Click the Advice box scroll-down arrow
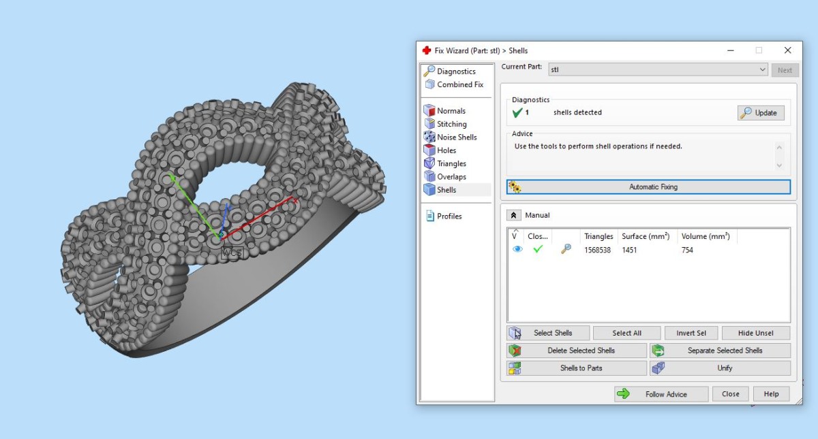818x439 pixels. [780, 165]
